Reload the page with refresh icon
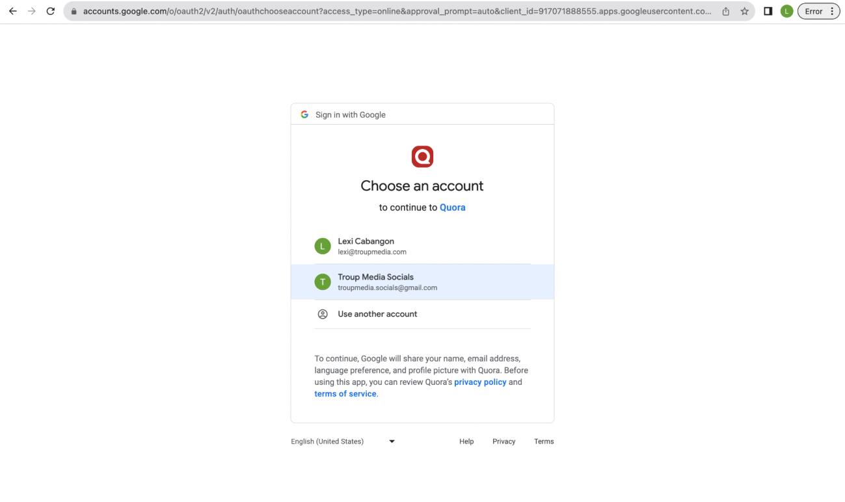This screenshot has height=502, width=845. (51, 12)
